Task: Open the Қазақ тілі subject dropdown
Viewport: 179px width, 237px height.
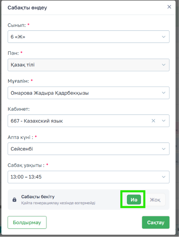Action: pyautogui.click(x=88, y=65)
